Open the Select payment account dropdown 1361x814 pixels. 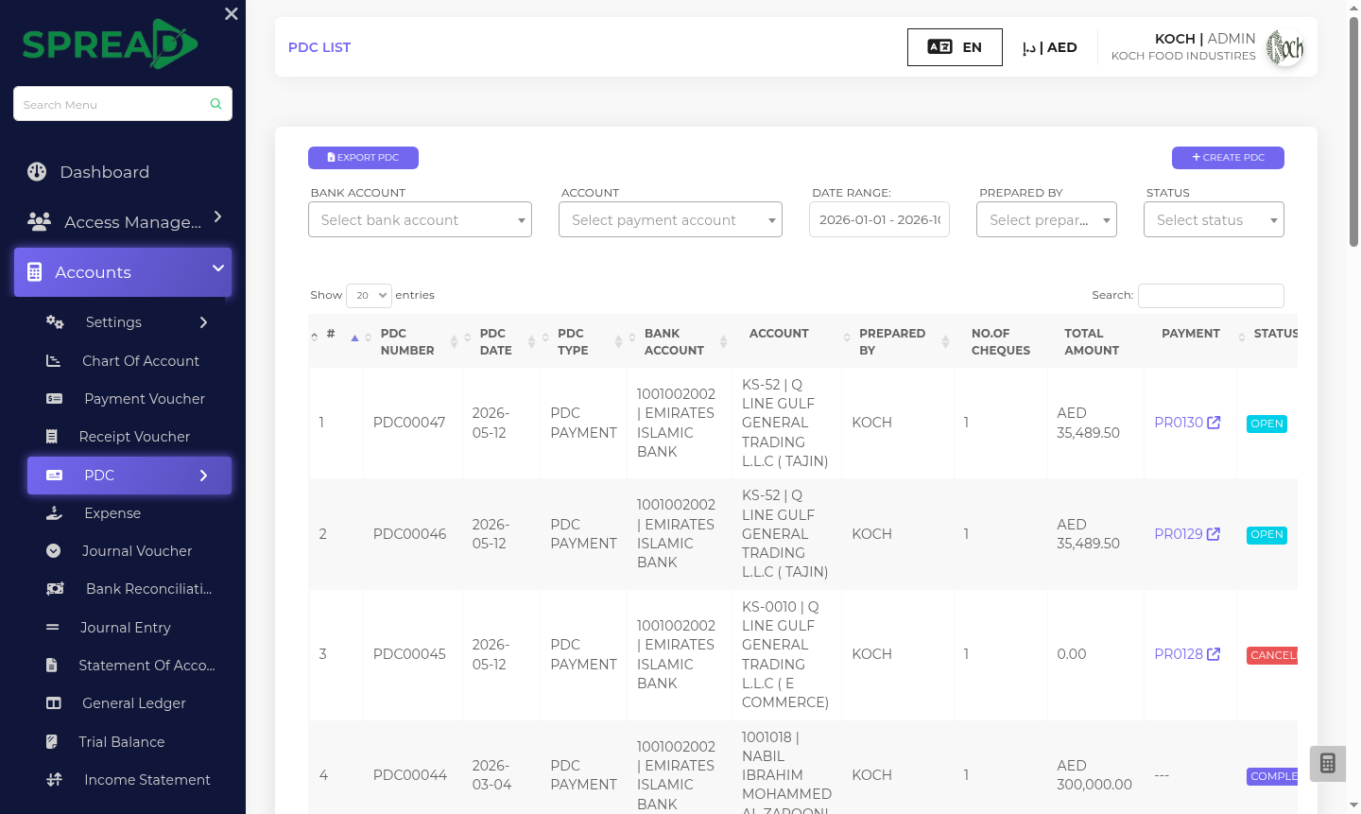click(670, 219)
